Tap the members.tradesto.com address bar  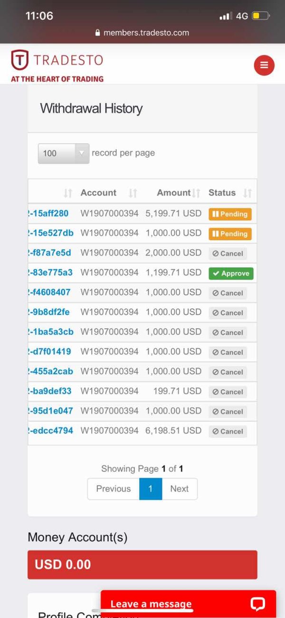[142, 33]
